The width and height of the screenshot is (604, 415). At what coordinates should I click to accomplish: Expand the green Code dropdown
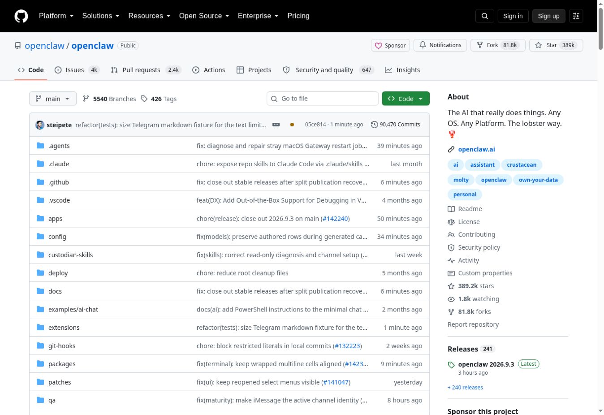point(406,99)
